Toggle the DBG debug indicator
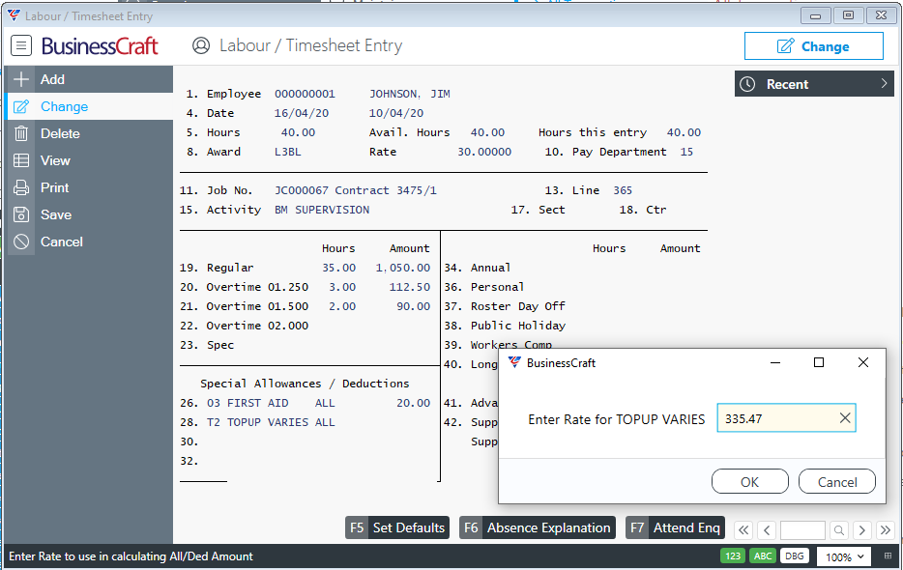The image size is (903, 570). pyautogui.click(x=795, y=556)
